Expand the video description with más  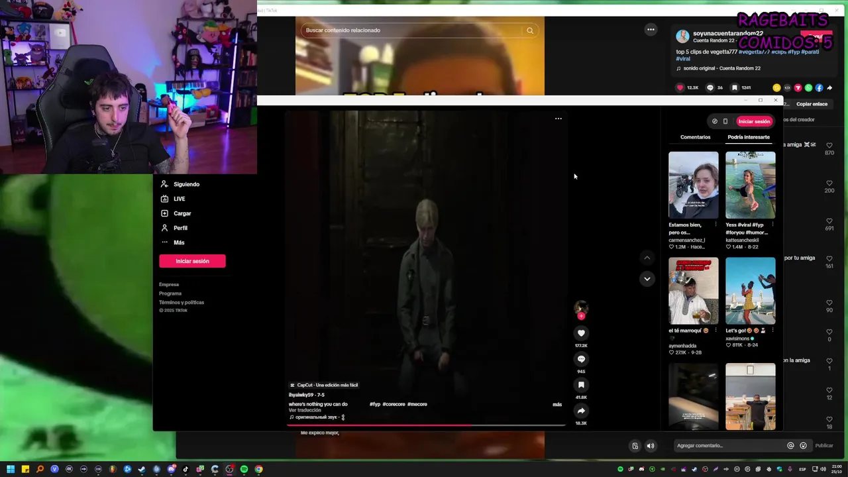557,404
